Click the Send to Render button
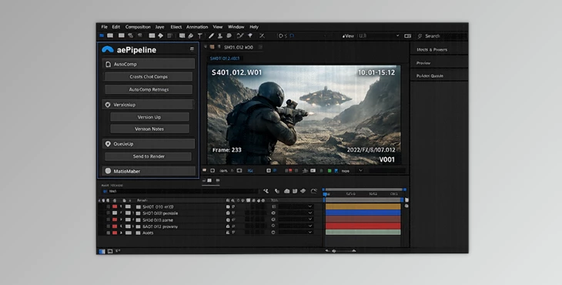Viewport: 562px width, 285px height. click(149, 156)
